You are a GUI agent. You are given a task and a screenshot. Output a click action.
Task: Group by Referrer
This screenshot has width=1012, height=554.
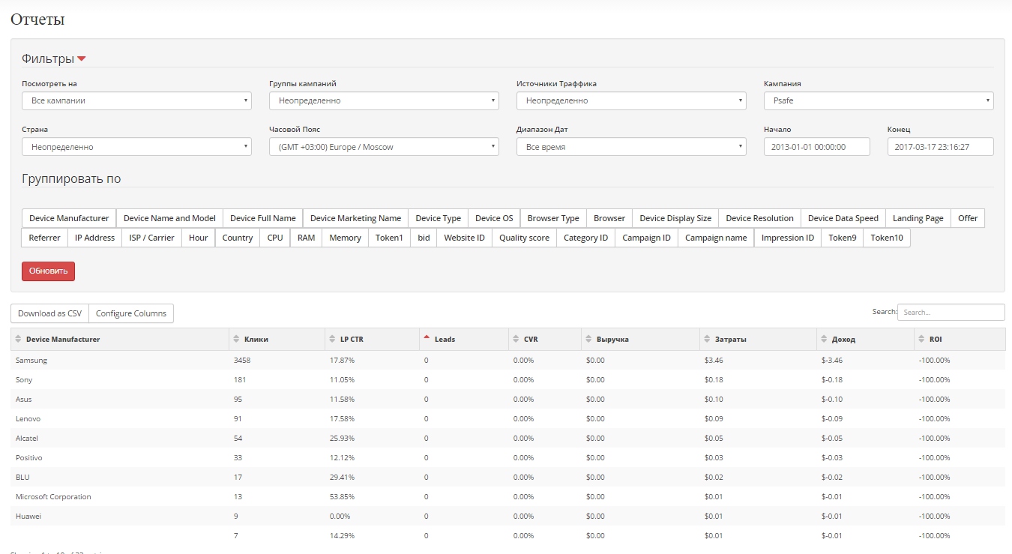click(44, 238)
